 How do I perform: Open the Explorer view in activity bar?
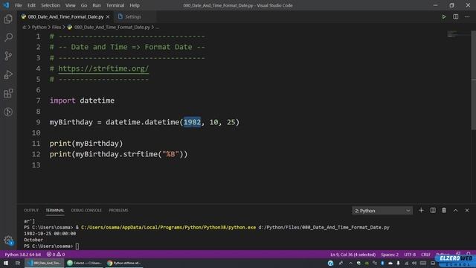point(8,19)
